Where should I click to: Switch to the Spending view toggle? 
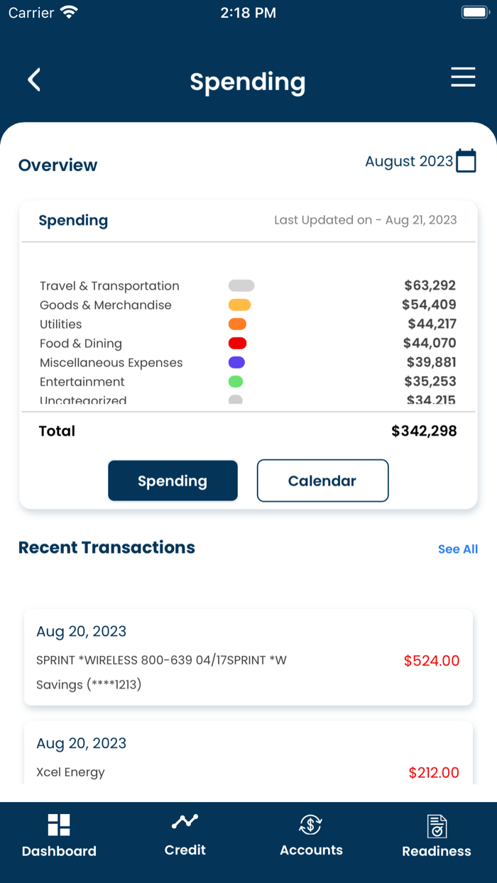173,481
